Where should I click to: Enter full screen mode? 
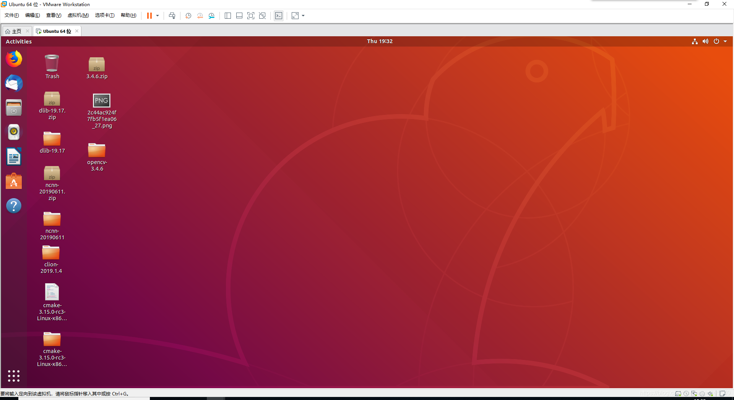point(251,16)
